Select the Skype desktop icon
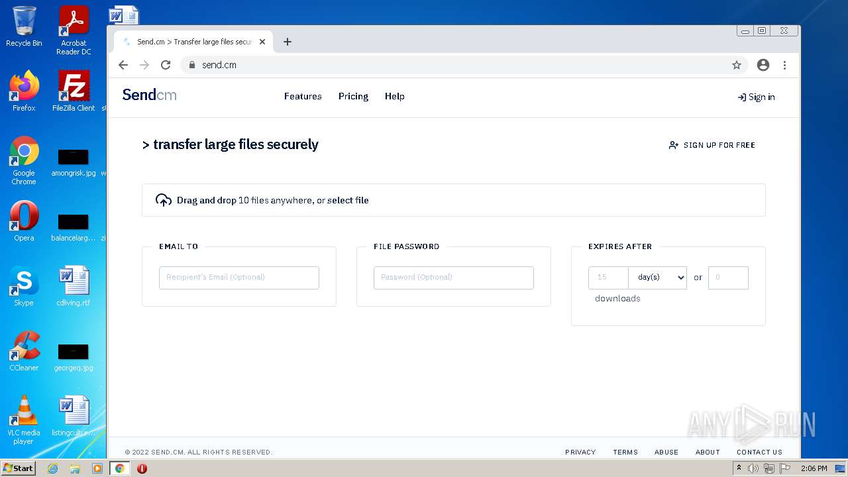 (x=24, y=286)
